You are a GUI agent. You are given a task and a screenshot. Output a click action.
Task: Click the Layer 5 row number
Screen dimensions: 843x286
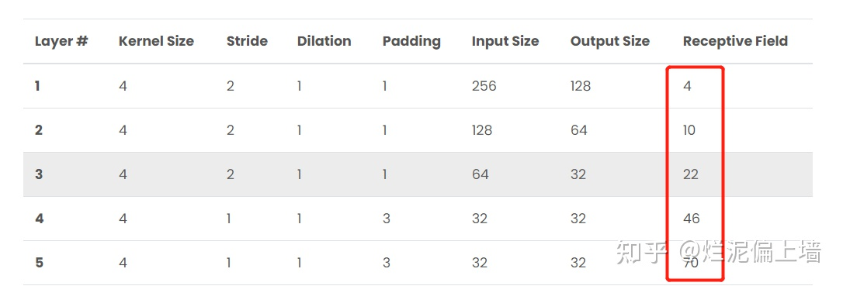39,263
